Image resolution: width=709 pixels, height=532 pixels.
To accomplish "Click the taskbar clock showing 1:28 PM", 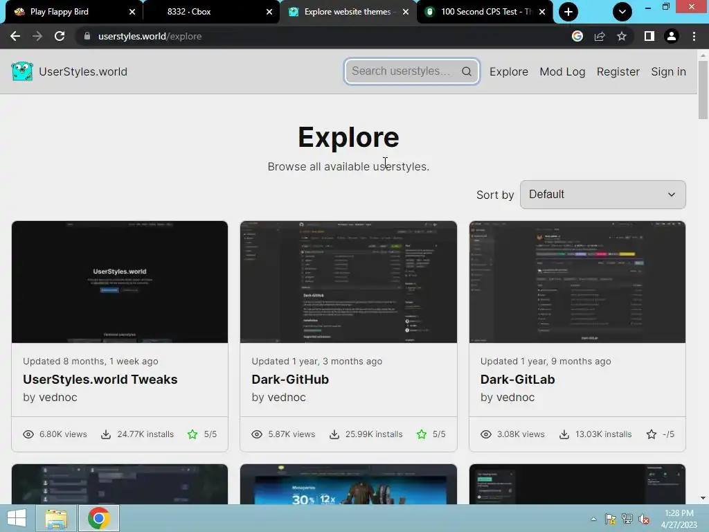I will (679, 519).
